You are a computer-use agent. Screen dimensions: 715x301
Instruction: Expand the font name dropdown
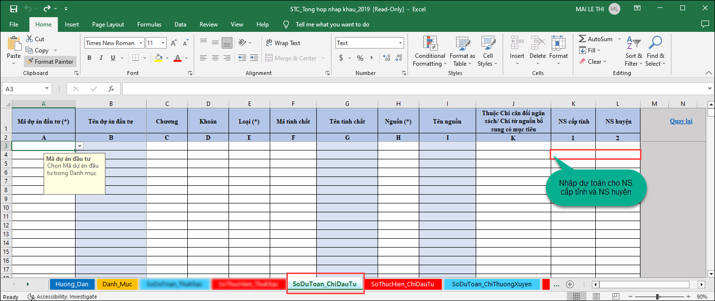[141, 43]
